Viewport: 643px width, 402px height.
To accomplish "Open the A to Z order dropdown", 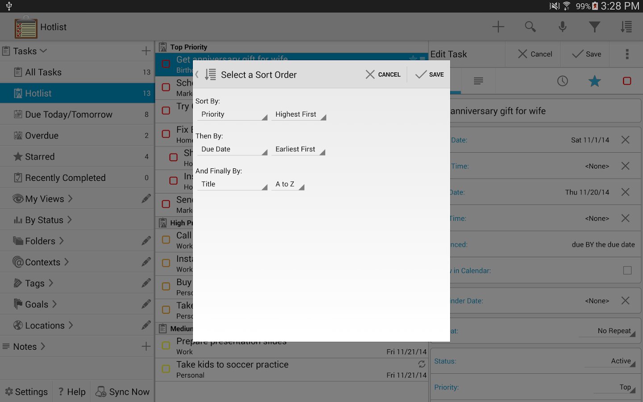I will [x=288, y=184].
